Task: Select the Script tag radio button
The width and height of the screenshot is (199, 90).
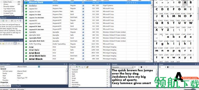Action: 70,78
